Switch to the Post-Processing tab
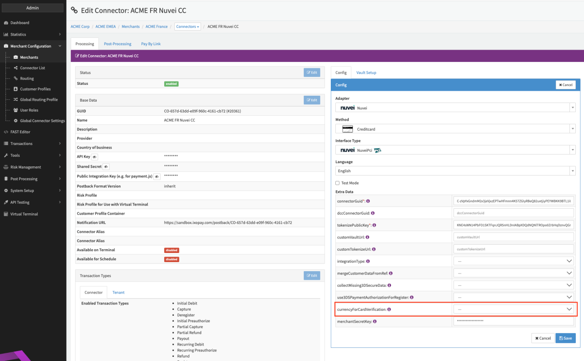This screenshot has height=361, width=584. [117, 44]
